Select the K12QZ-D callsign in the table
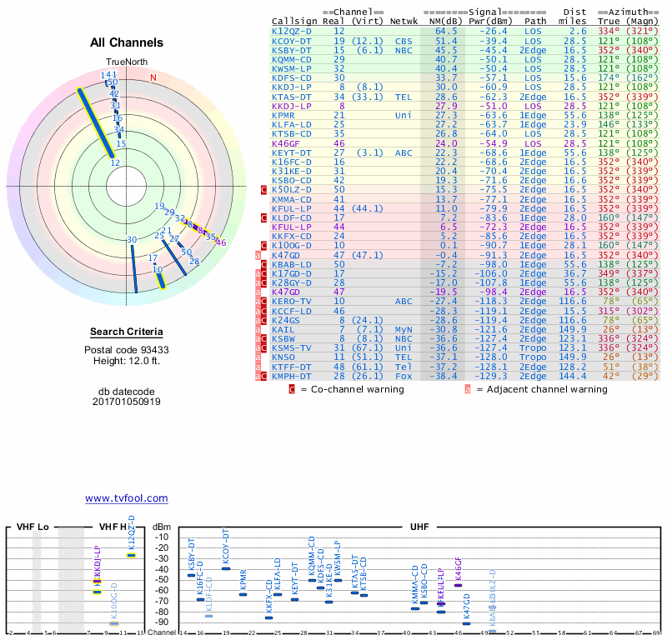This screenshot has height=640, width=667. (x=291, y=31)
